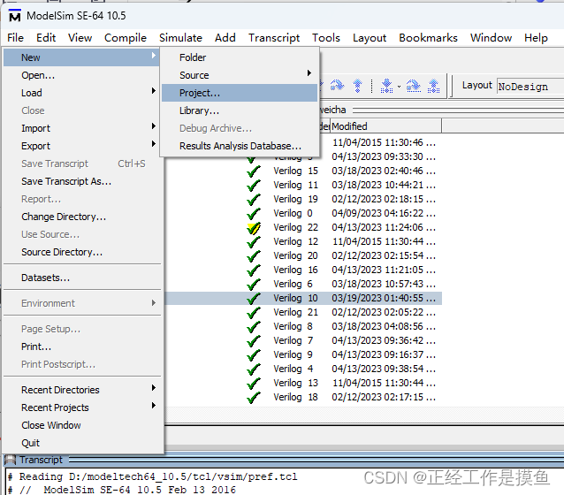Select Print... in the File menu
564x495 pixels.
[x=81, y=346]
